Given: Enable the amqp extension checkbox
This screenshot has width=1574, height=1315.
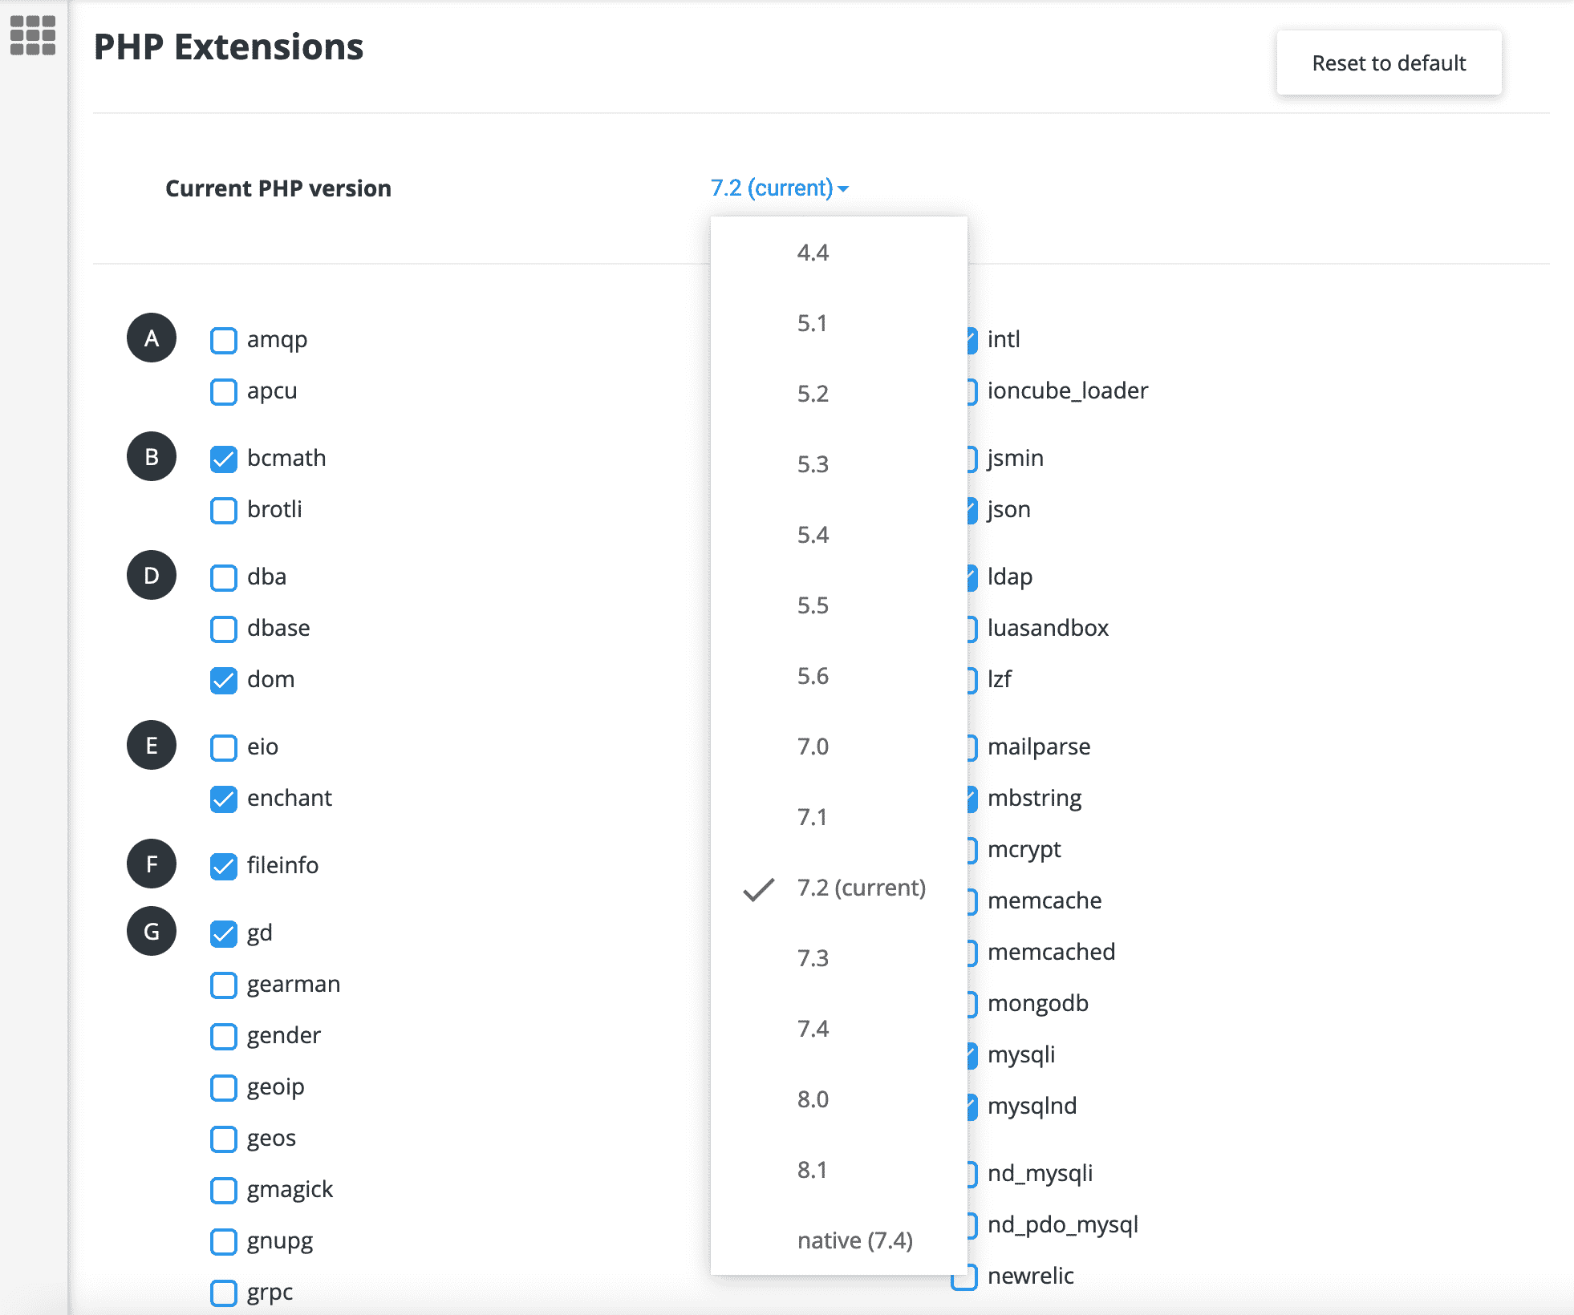Looking at the screenshot, I should pyautogui.click(x=224, y=340).
